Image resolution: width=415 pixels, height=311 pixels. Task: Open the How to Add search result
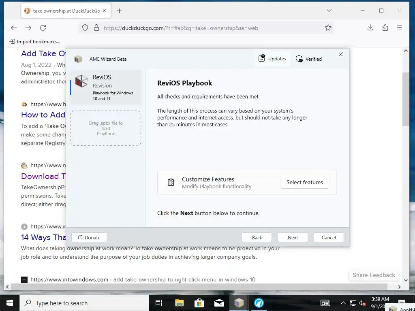pyautogui.click(x=43, y=115)
